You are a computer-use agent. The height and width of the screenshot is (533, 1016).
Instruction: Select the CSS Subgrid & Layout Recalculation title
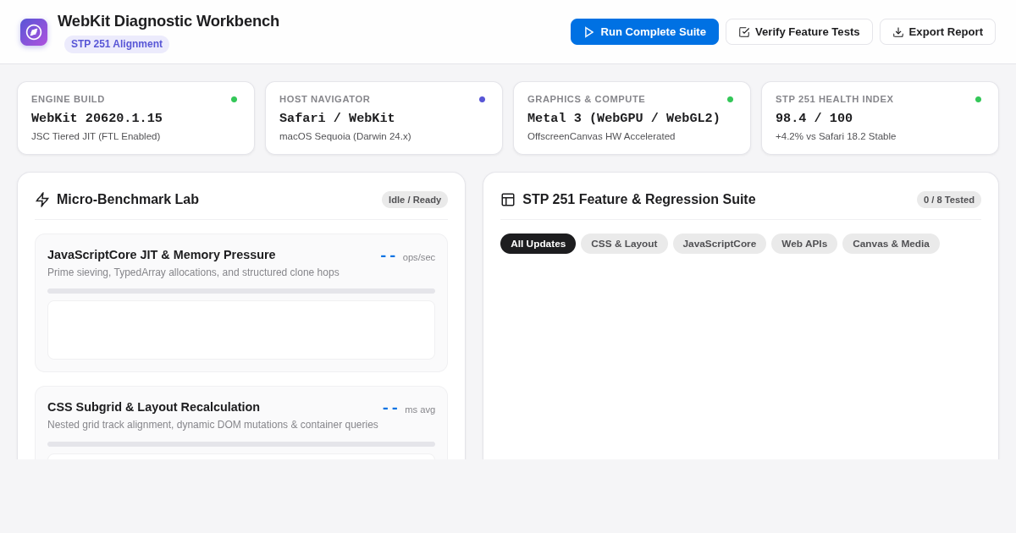[153, 407]
